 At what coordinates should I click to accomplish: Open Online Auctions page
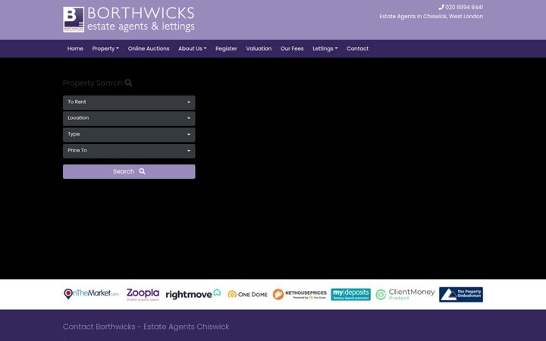click(149, 48)
